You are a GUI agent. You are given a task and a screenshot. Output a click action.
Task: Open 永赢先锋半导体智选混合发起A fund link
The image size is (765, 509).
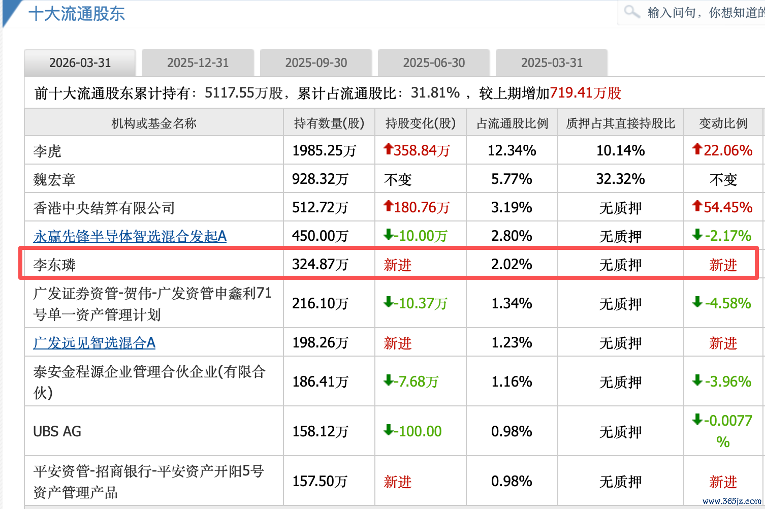130,236
